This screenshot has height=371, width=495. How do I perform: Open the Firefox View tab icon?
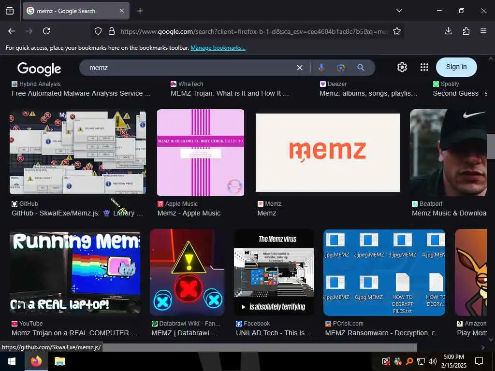point(10,11)
